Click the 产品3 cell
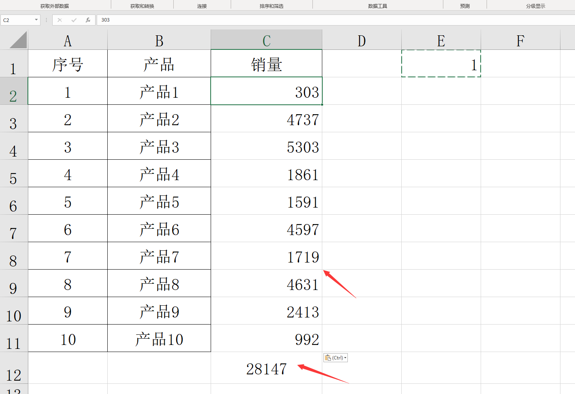The width and height of the screenshot is (575, 394). (159, 146)
